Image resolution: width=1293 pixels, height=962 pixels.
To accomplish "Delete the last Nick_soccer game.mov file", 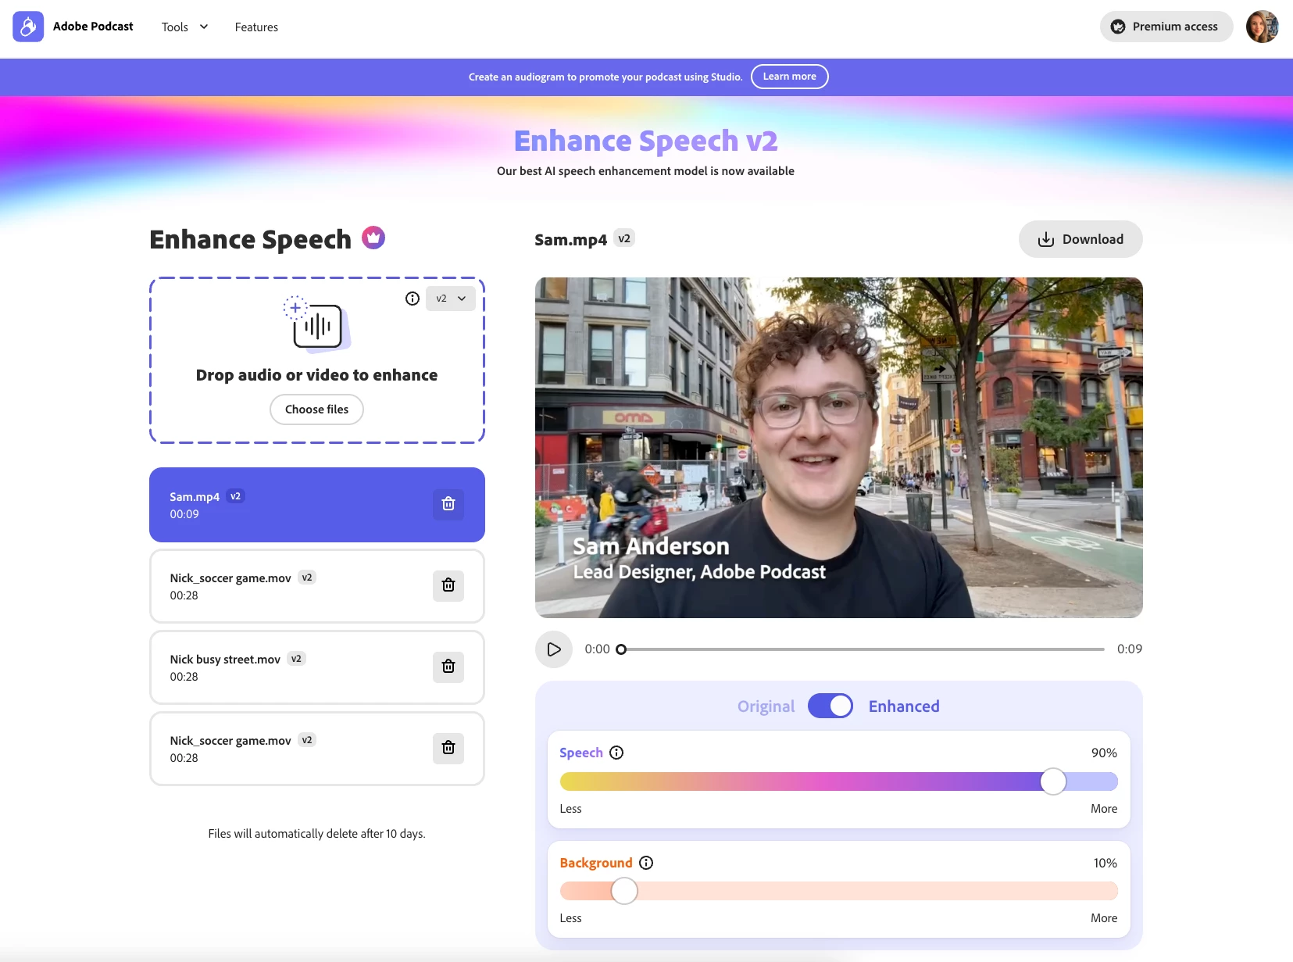I will [448, 748].
